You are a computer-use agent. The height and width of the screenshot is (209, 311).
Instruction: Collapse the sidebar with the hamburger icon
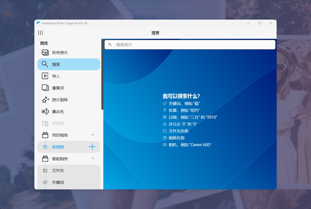pos(40,33)
